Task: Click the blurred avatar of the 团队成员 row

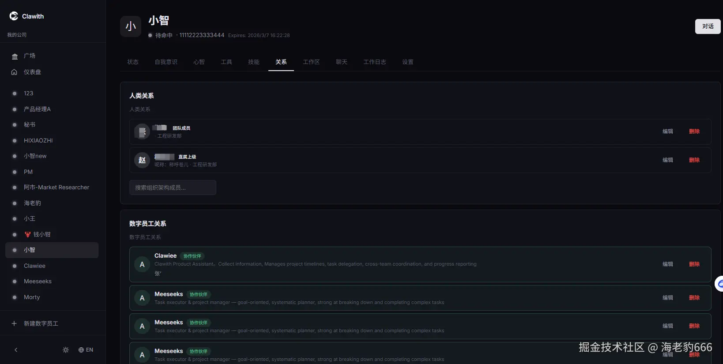Action: [142, 131]
